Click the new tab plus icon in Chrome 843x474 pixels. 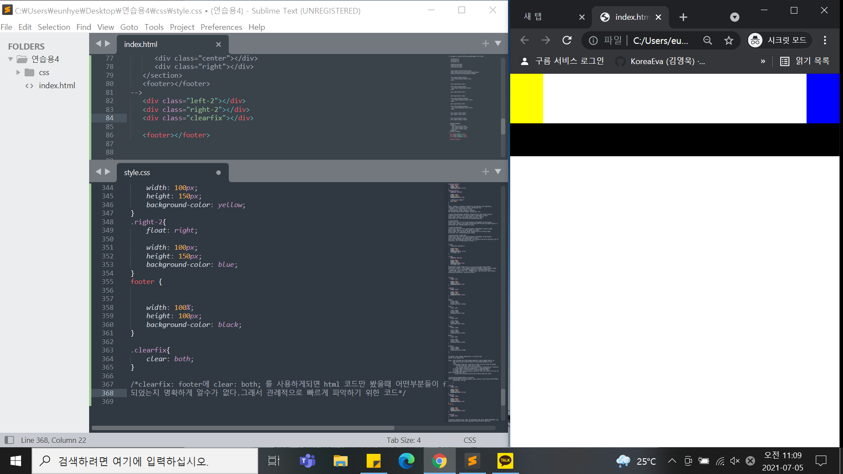(x=683, y=17)
